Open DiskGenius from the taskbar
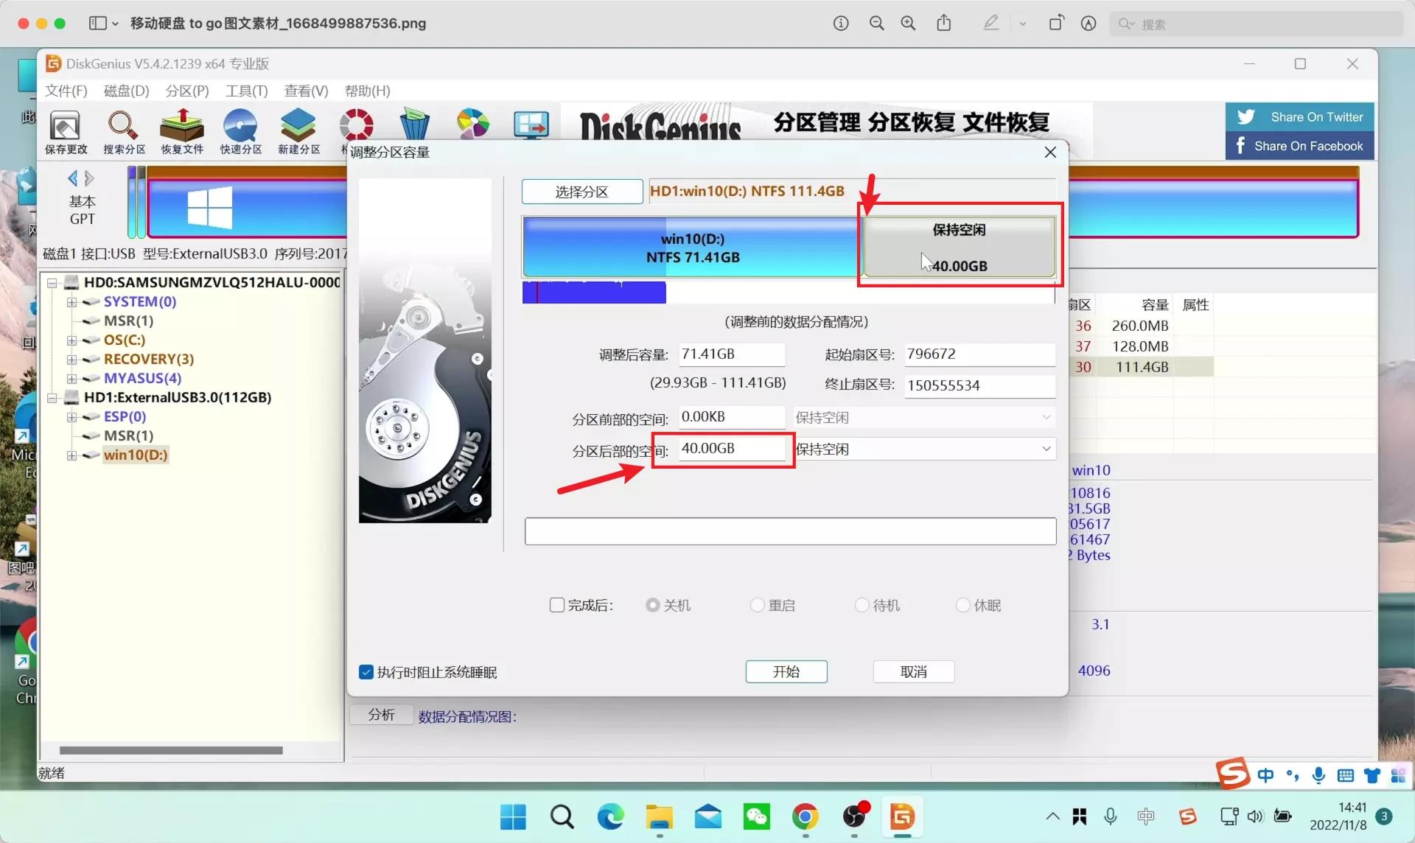Viewport: 1415px width, 843px height. (902, 816)
